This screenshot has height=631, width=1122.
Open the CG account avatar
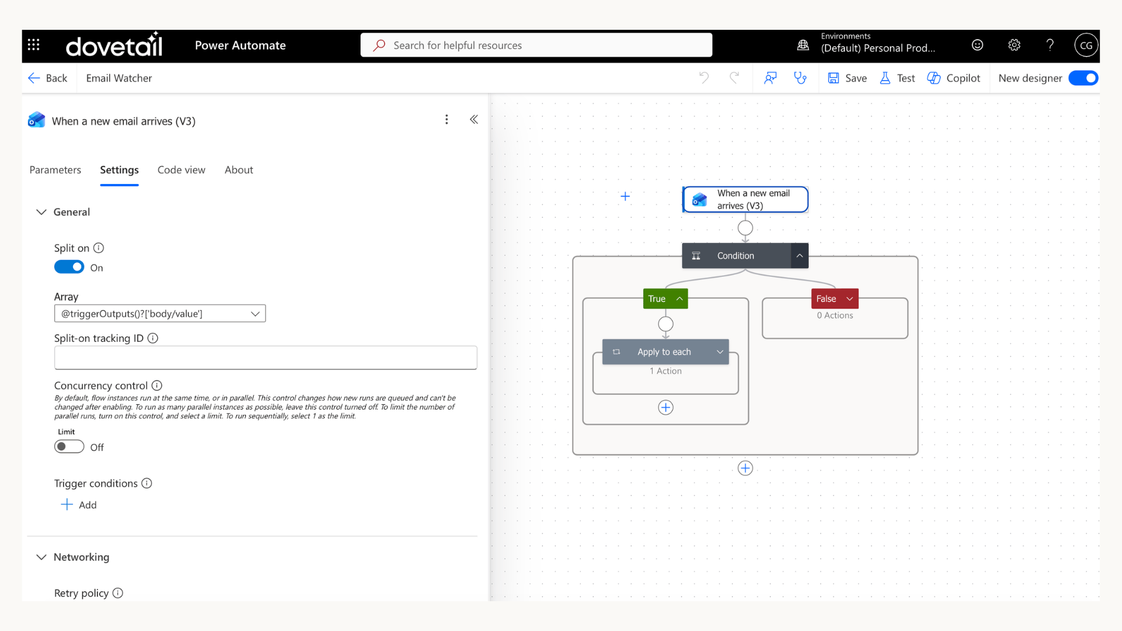click(x=1086, y=45)
